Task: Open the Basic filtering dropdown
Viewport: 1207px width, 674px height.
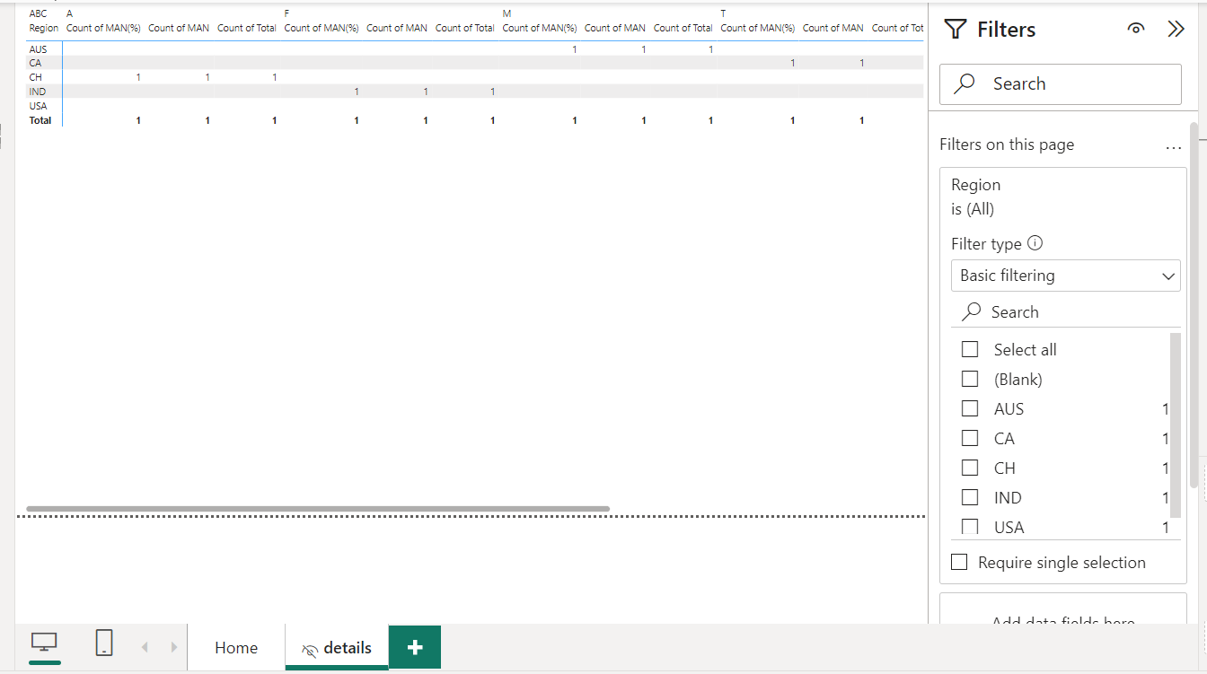Action: [x=1065, y=276]
